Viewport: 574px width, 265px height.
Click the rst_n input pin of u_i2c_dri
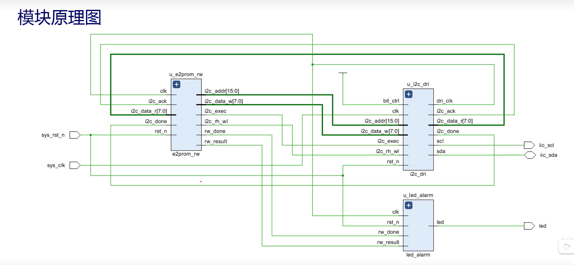pyautogui.click(x=393, y=162)
